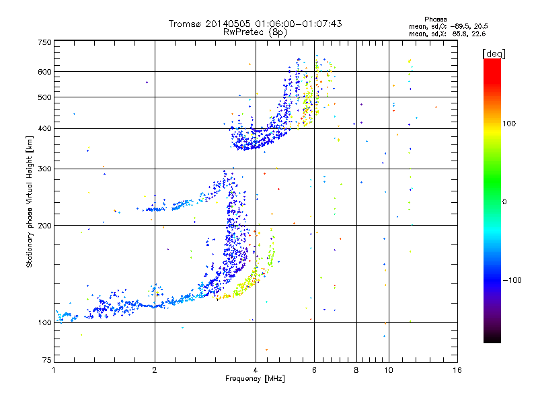Click the y-axis tick label '400'
The width and height of the screenshot is (538, 403).
coord(45,129)
